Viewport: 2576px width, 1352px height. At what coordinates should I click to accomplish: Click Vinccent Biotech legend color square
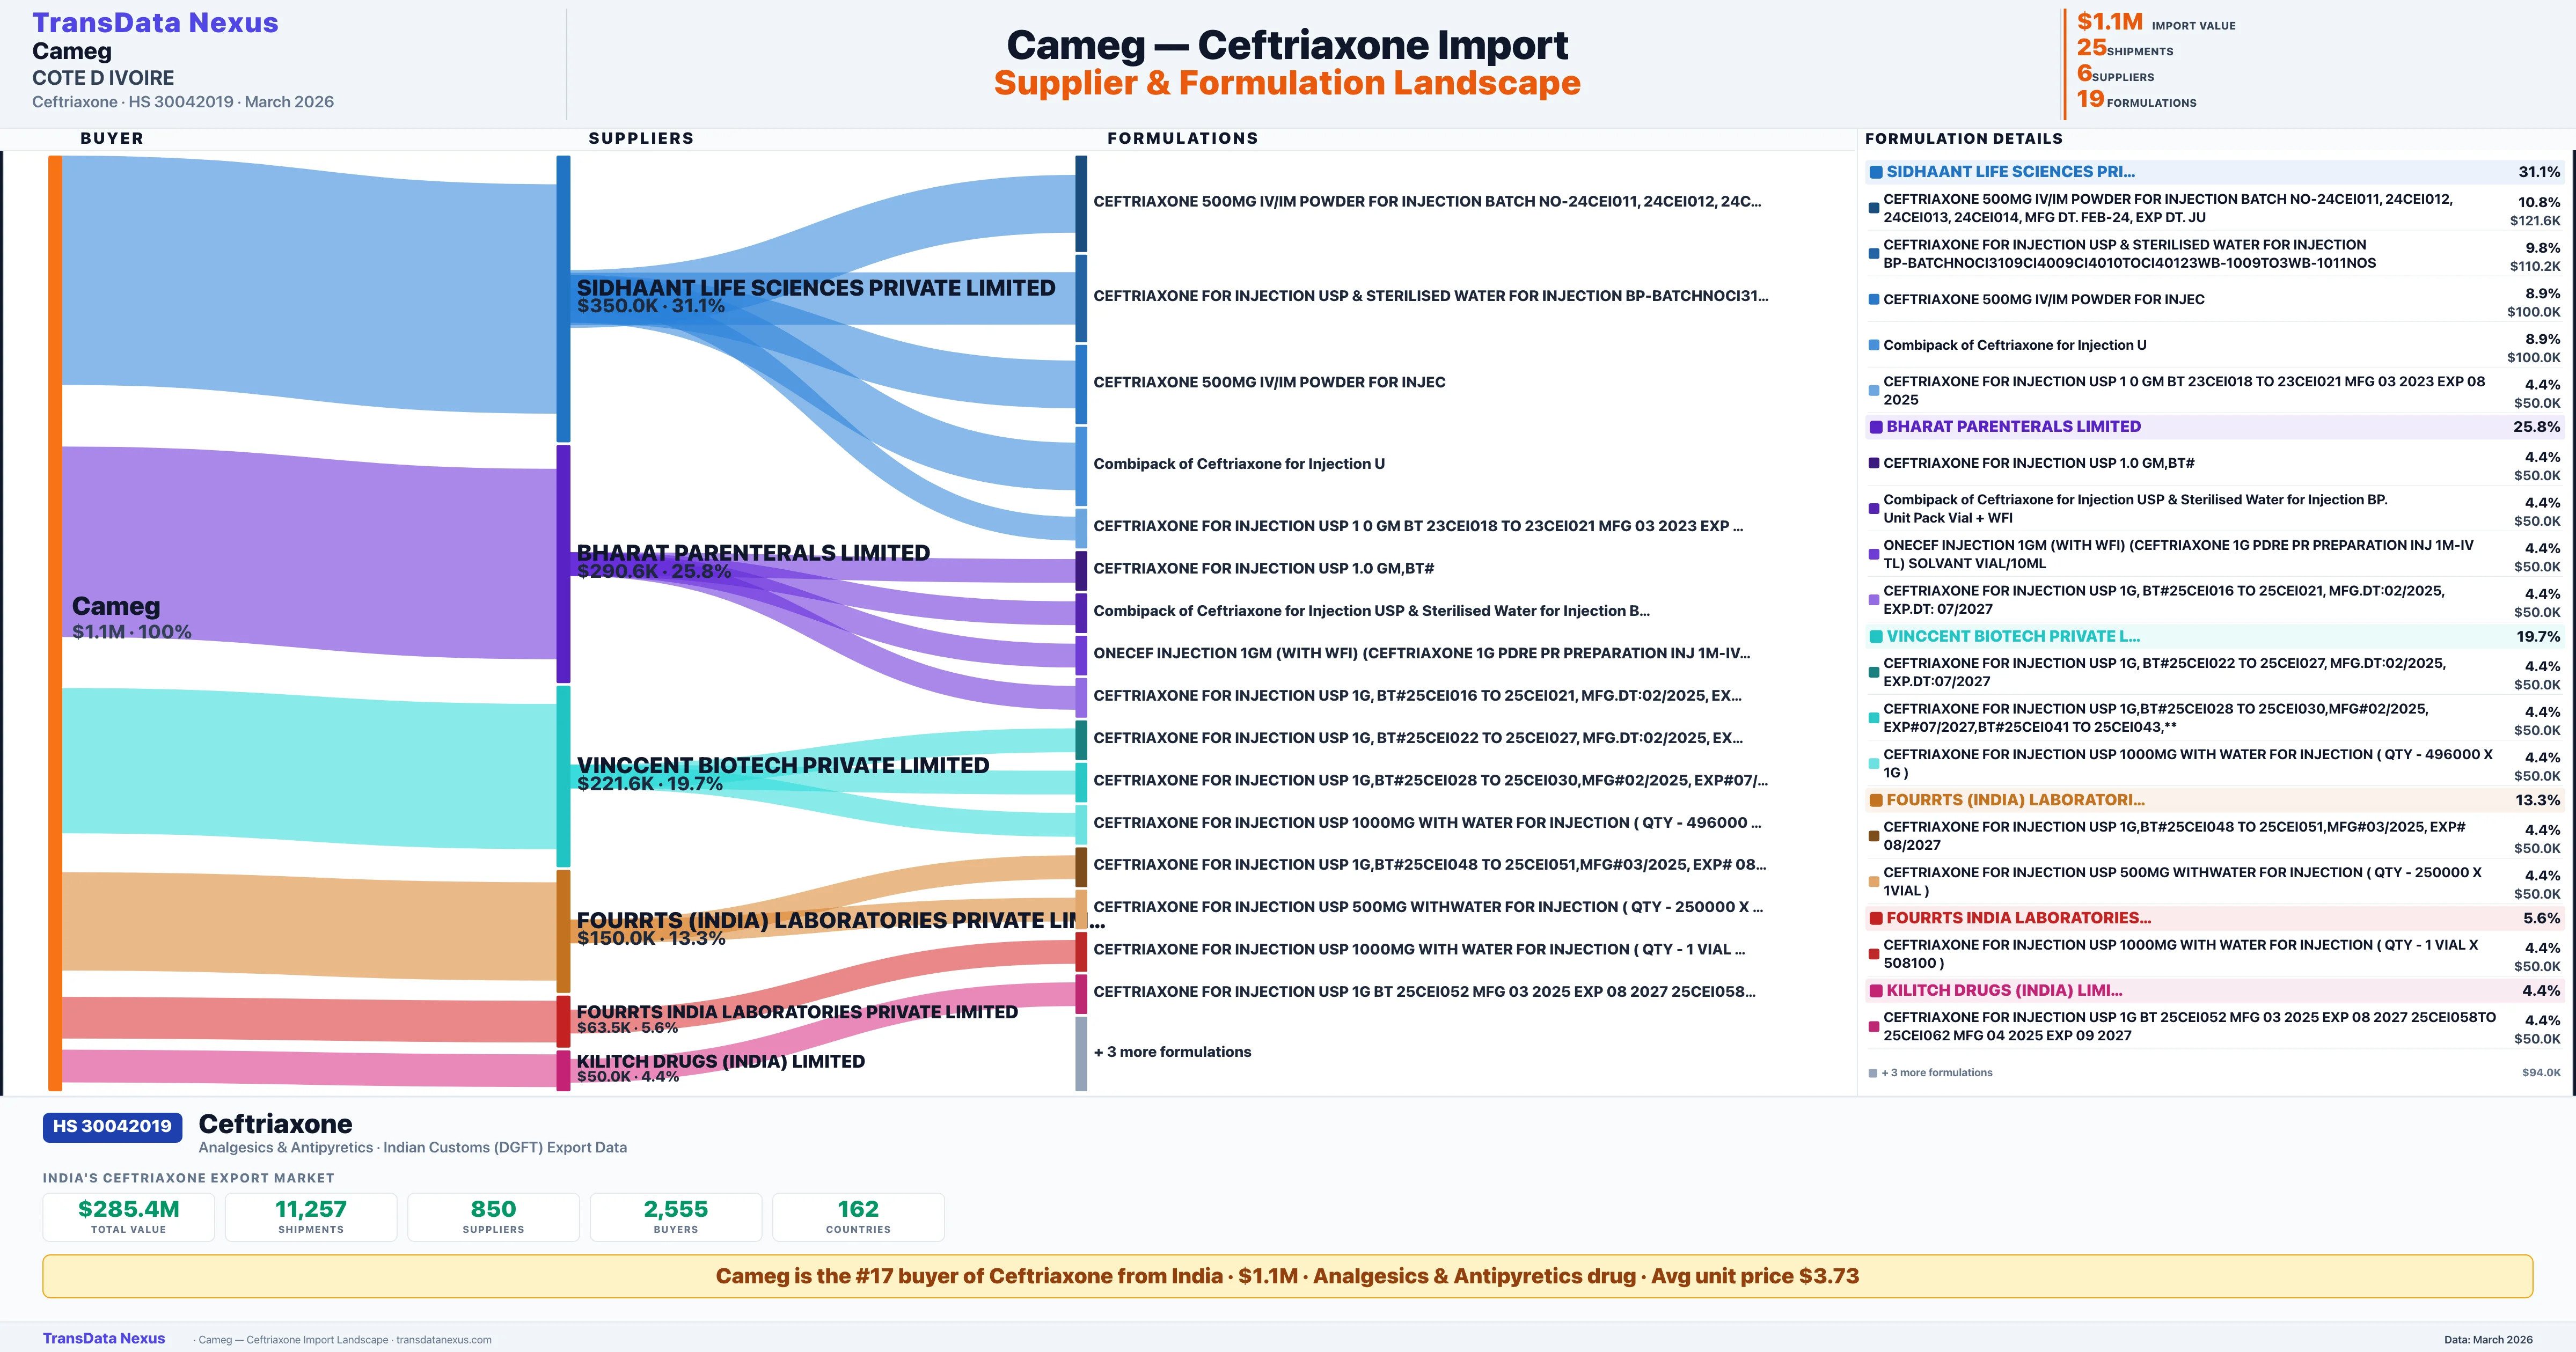pyautogui.click(x=1876, y=637)
